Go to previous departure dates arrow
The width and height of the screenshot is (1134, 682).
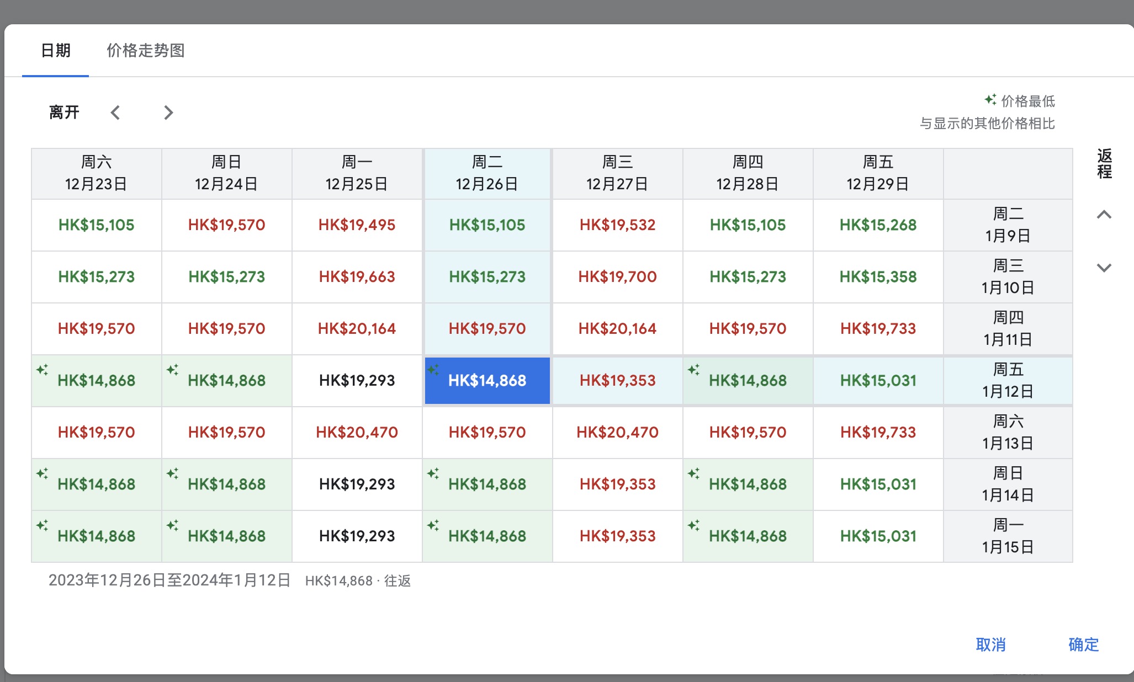pyautogui.click(x=115, y=113)
